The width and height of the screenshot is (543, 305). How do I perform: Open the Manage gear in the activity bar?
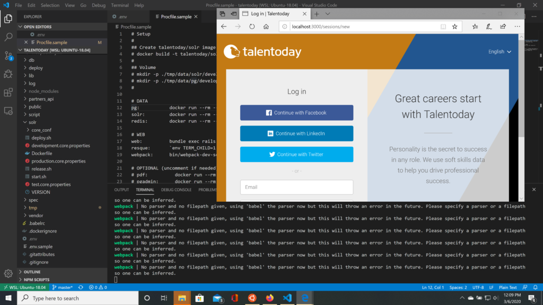(x=8, y=274)
